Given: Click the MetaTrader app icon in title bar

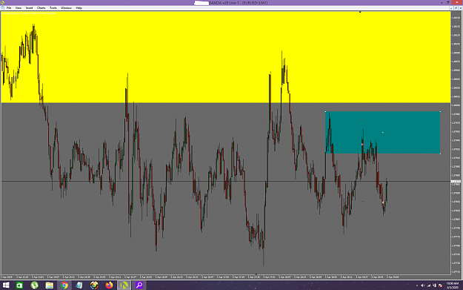Looking at the screenshot, I should click(3, 2).
